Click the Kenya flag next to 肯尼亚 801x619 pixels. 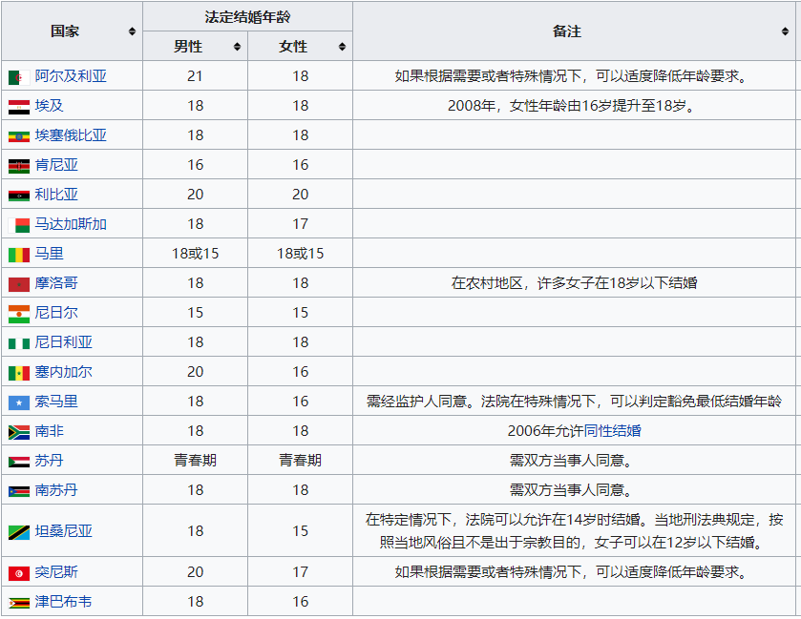tap(19, 166)
